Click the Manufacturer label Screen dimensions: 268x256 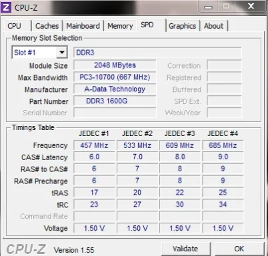click(46, 89)
